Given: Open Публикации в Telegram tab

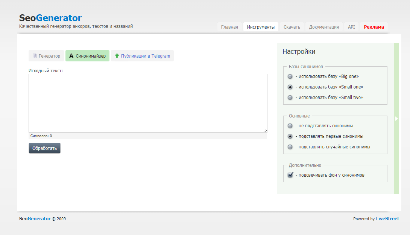Looking at the screenshot, I should pyautogui.click(x=142, y=56).
